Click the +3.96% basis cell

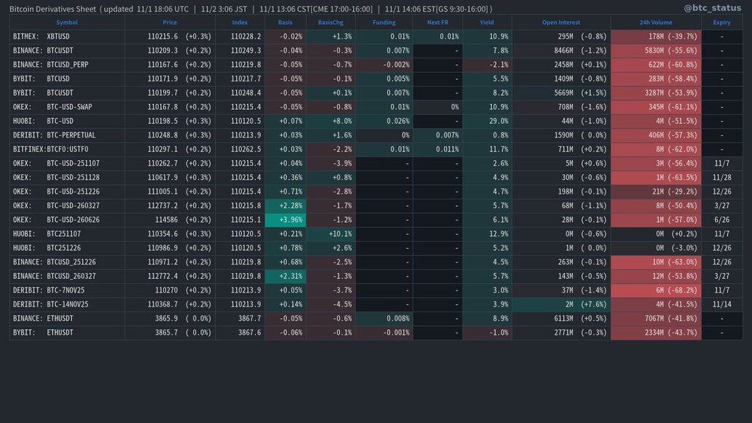286,220
